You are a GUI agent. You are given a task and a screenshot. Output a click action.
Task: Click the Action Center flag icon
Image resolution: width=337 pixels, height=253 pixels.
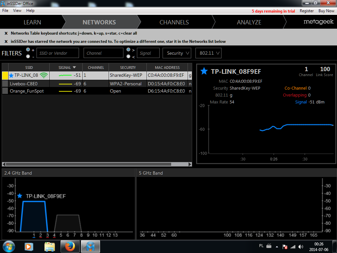285,247
